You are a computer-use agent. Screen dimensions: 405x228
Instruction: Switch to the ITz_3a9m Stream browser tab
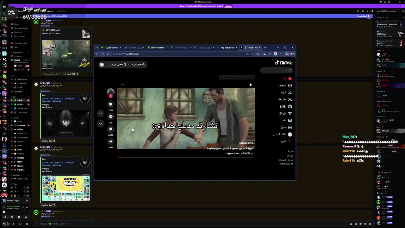(111, 47)
